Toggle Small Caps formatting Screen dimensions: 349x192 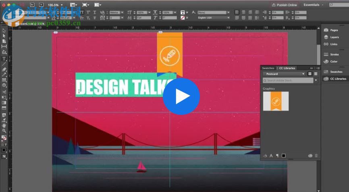(82, 18)
